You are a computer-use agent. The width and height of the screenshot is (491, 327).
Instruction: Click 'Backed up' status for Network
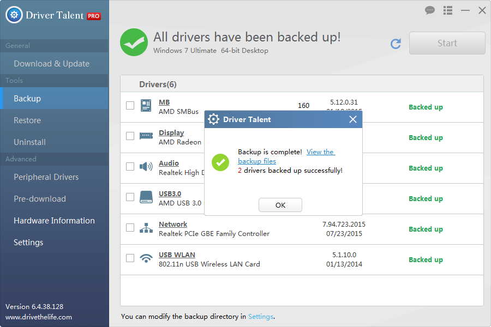tap(426, 229)
